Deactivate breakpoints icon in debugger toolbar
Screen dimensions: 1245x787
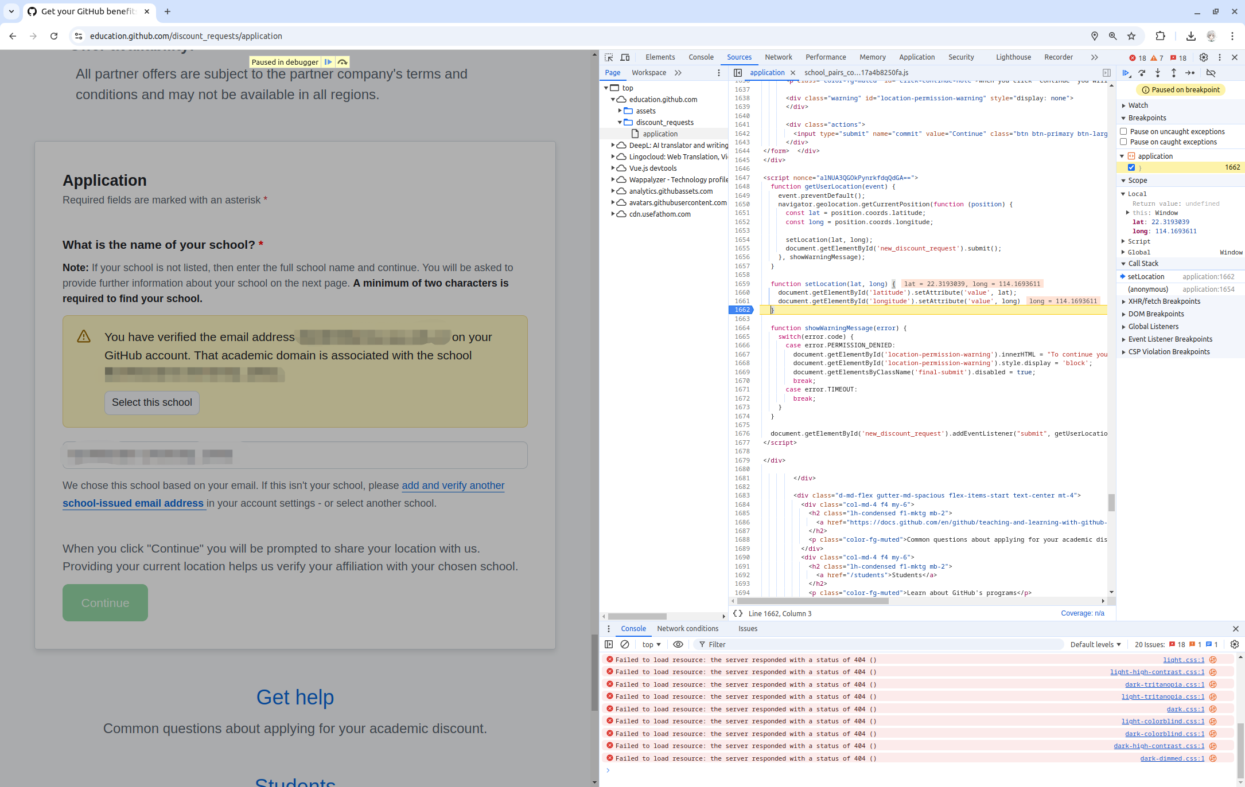(1211, 73)
